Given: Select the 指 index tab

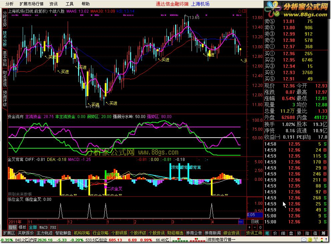Looking at the screenshot, I should click(x=307, y=233).
